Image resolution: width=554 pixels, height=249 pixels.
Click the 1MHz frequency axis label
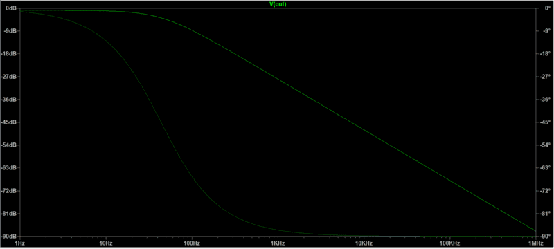pos(536,243)
